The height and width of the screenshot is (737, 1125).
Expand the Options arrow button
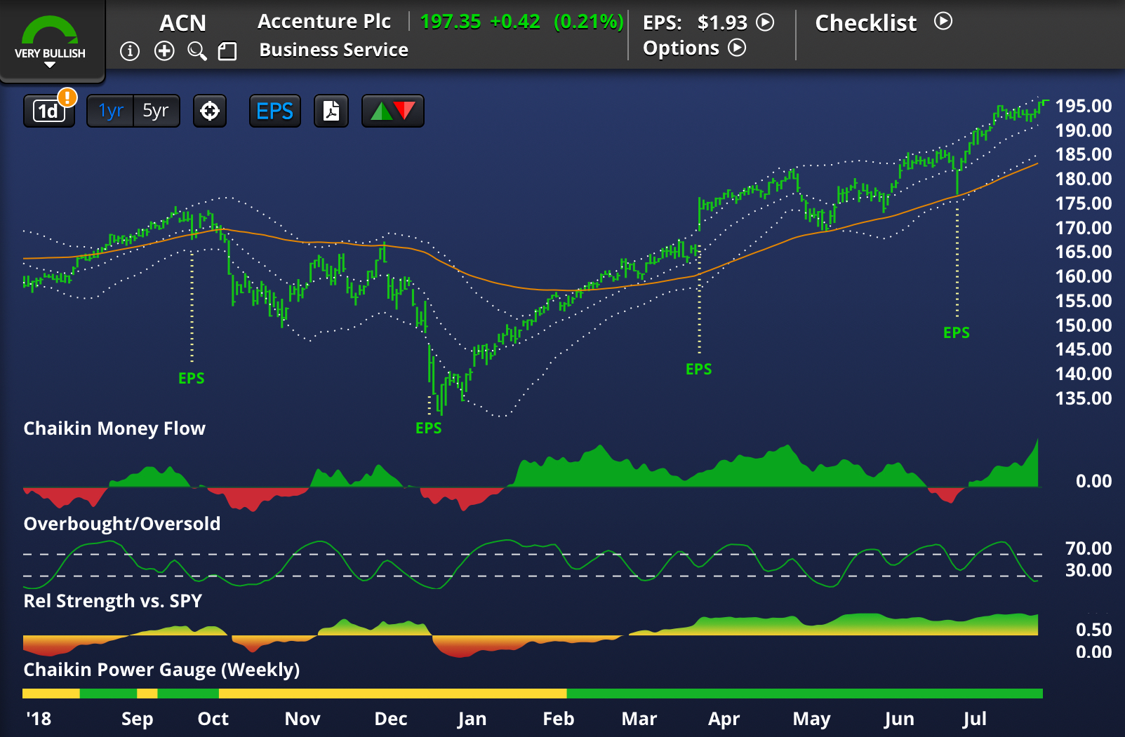[737, 48]
